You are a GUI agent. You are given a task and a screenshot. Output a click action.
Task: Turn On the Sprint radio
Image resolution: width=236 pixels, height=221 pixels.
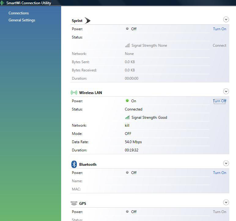coord(219,29)
